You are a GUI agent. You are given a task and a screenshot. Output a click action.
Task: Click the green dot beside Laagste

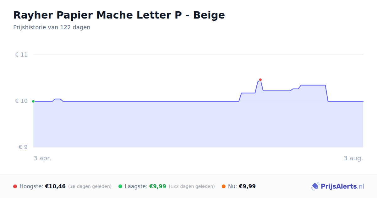point(120,186)
